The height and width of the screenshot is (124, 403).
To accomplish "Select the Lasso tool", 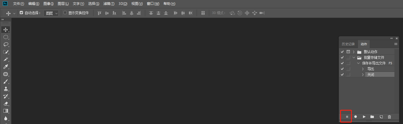I will [x=5, y=44].
